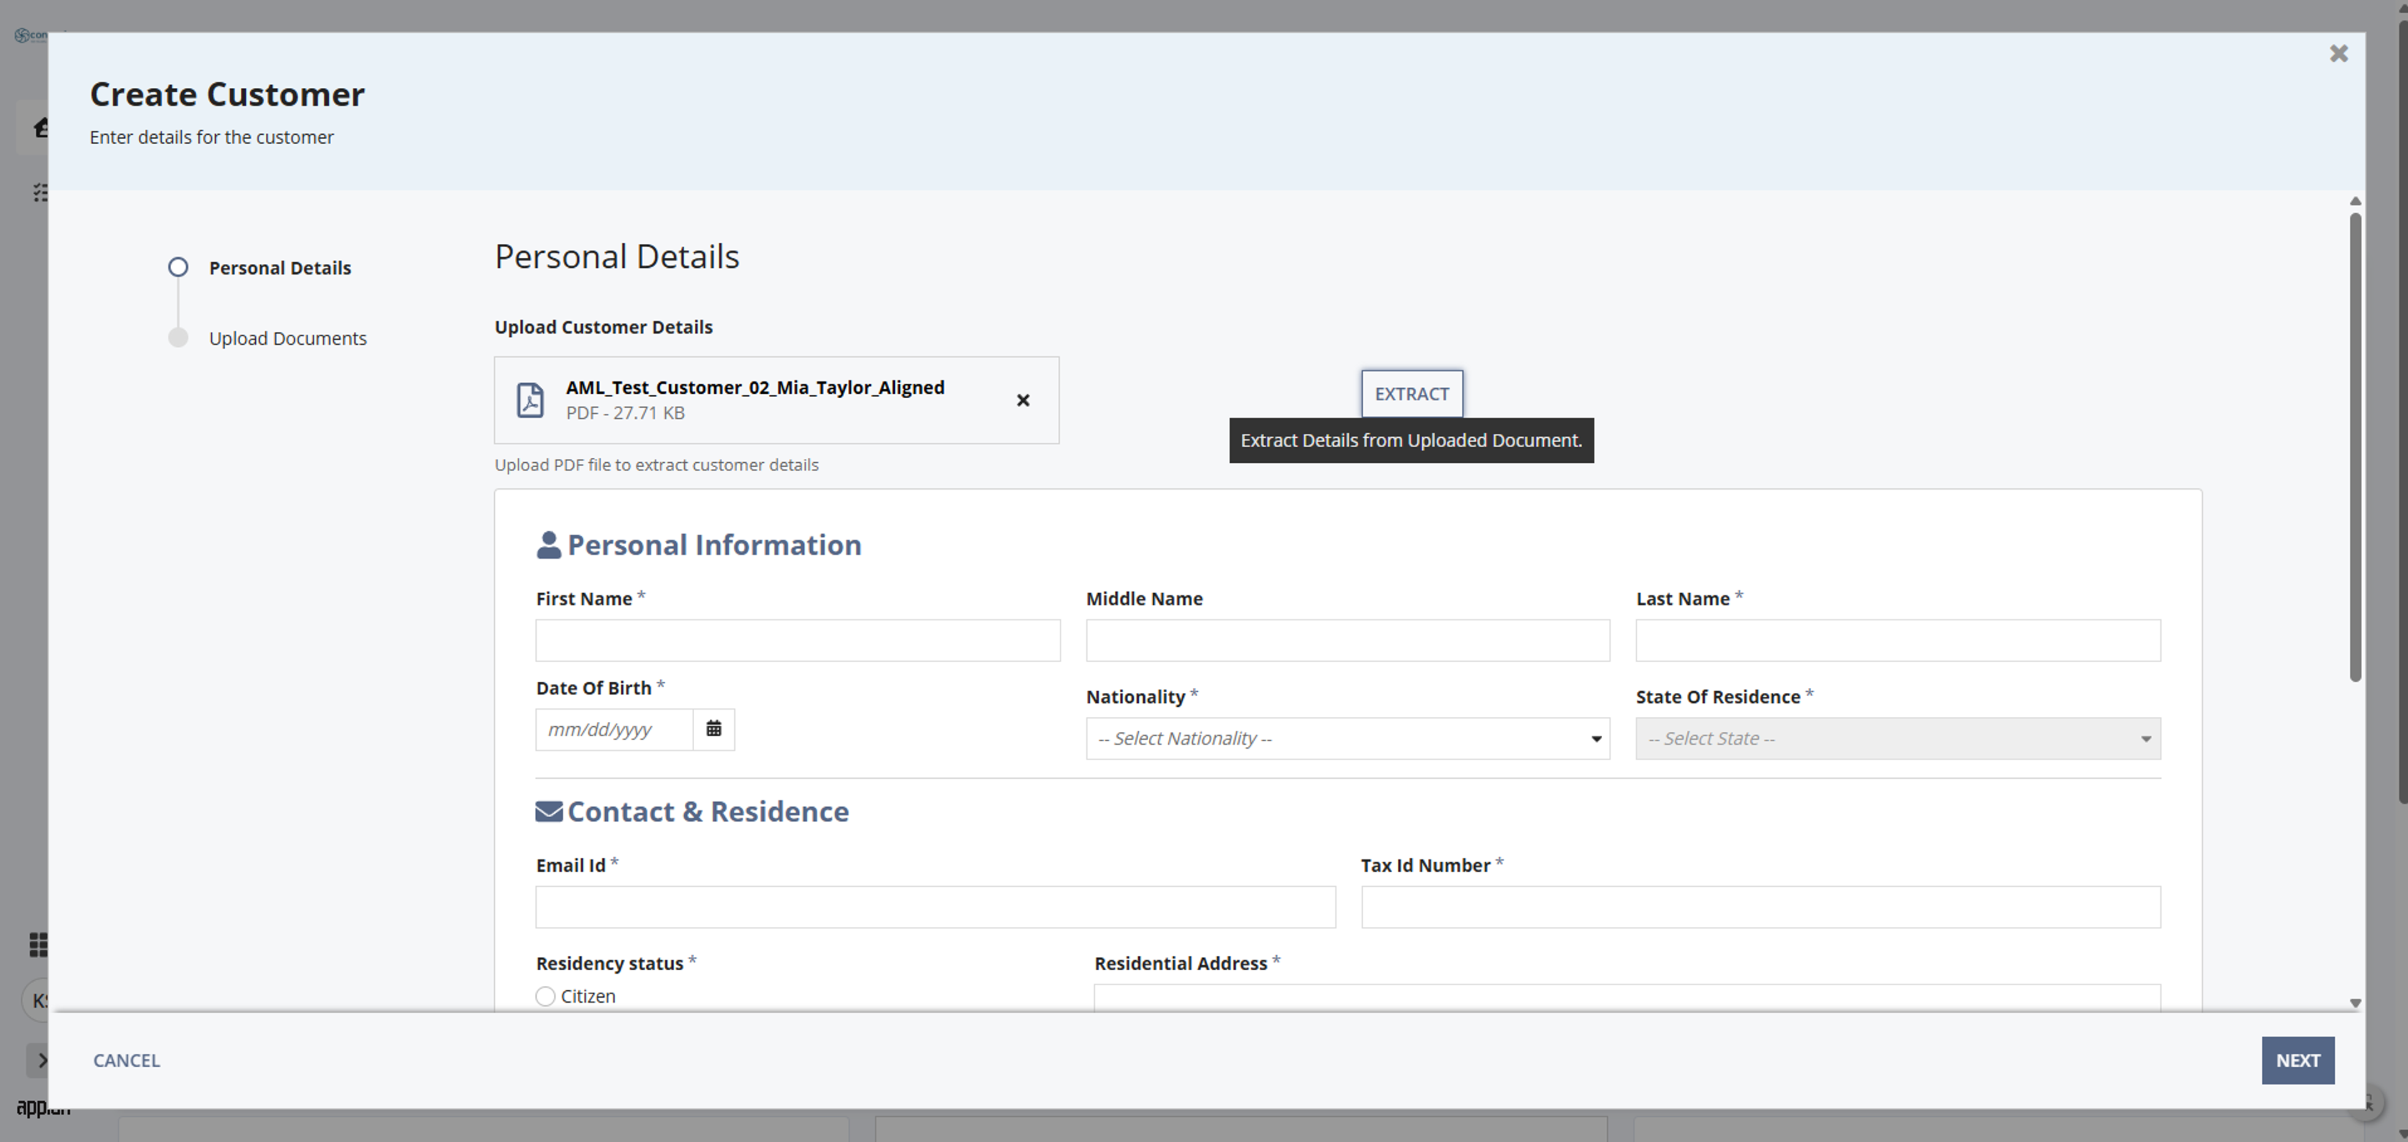Click the Personal Information person icon

tap(548, 545)
